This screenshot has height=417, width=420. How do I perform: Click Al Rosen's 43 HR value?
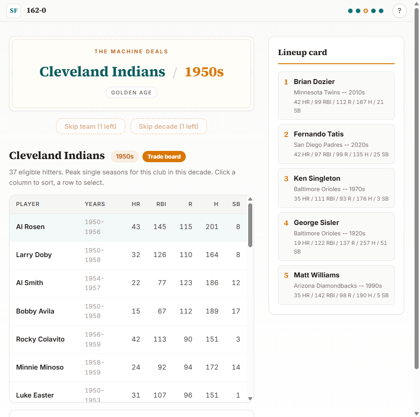tap(136, 227)
